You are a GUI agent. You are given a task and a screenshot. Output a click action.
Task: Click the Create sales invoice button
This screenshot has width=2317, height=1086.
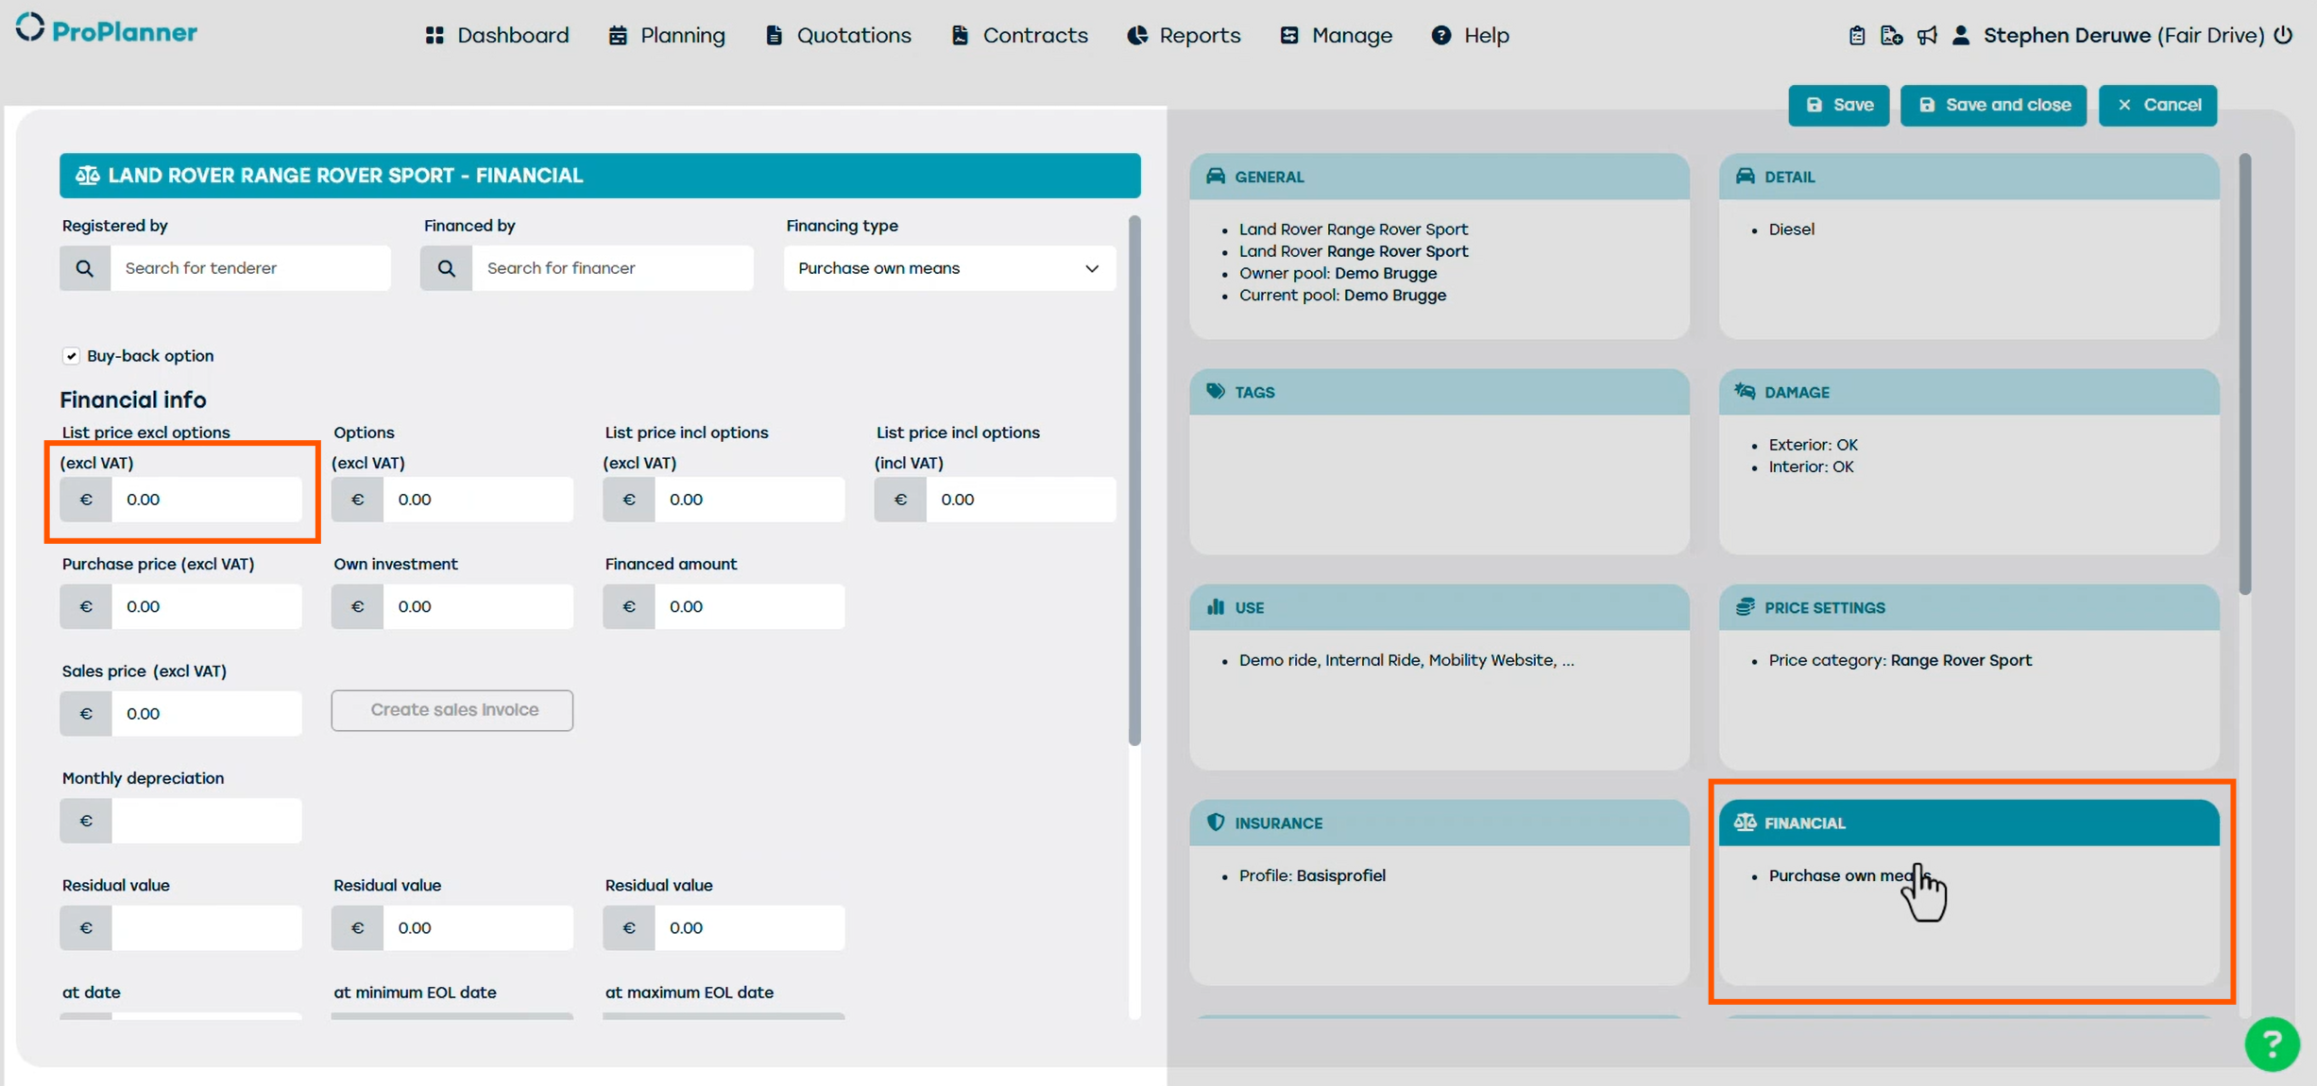click(451, 710)
